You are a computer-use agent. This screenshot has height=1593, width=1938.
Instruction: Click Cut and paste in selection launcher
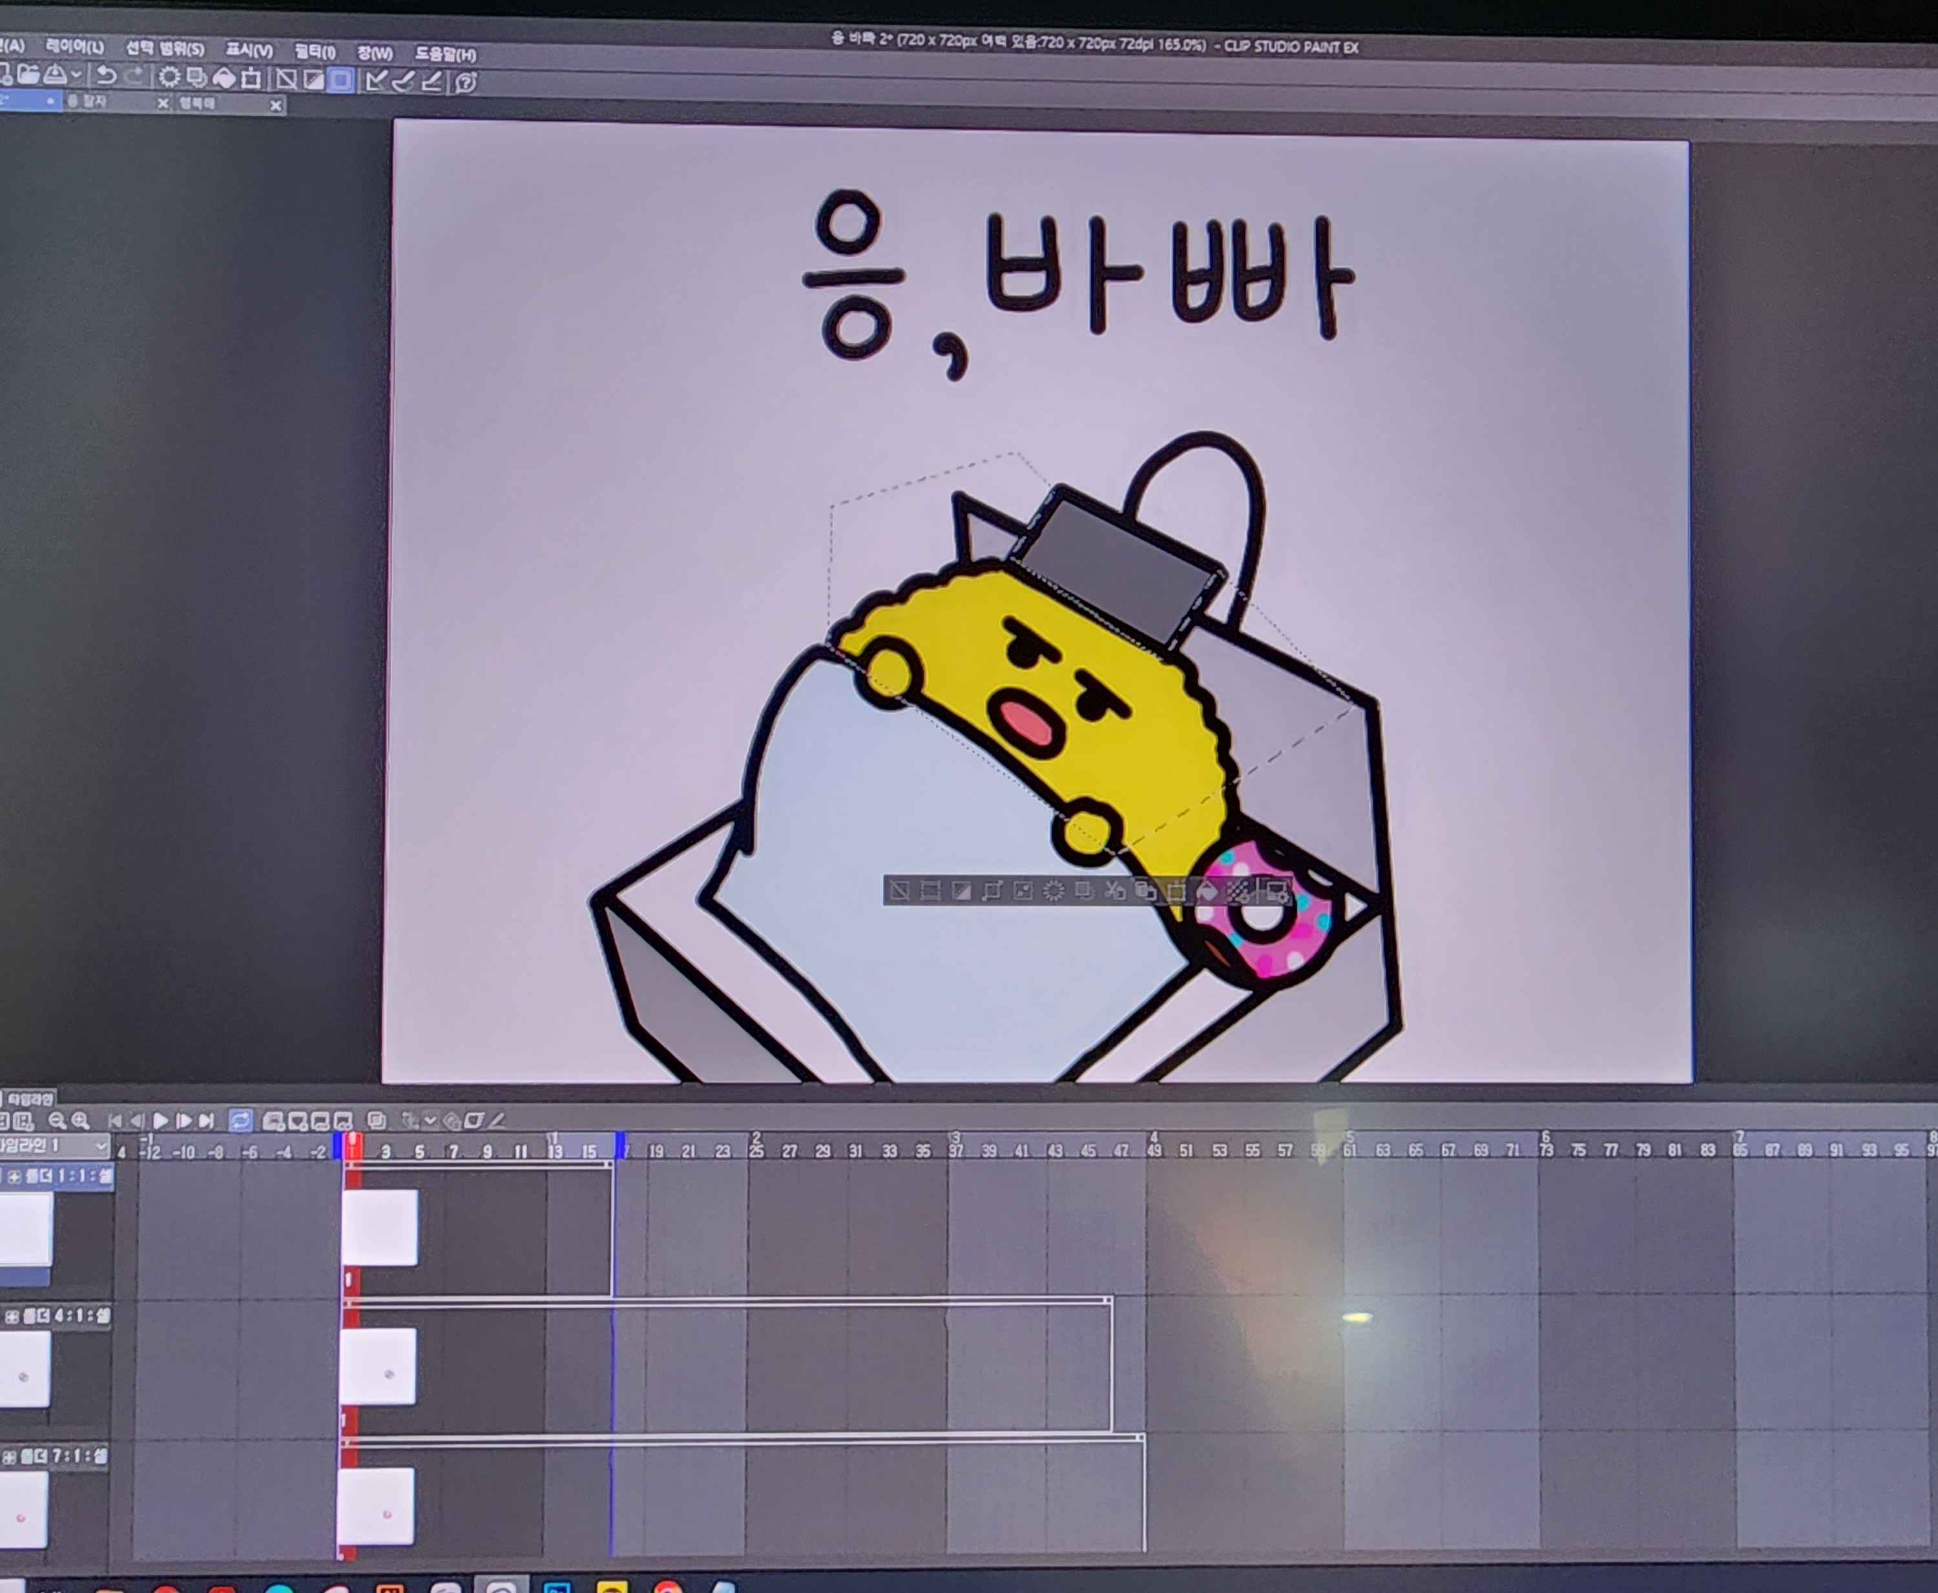click(1116, 891)
